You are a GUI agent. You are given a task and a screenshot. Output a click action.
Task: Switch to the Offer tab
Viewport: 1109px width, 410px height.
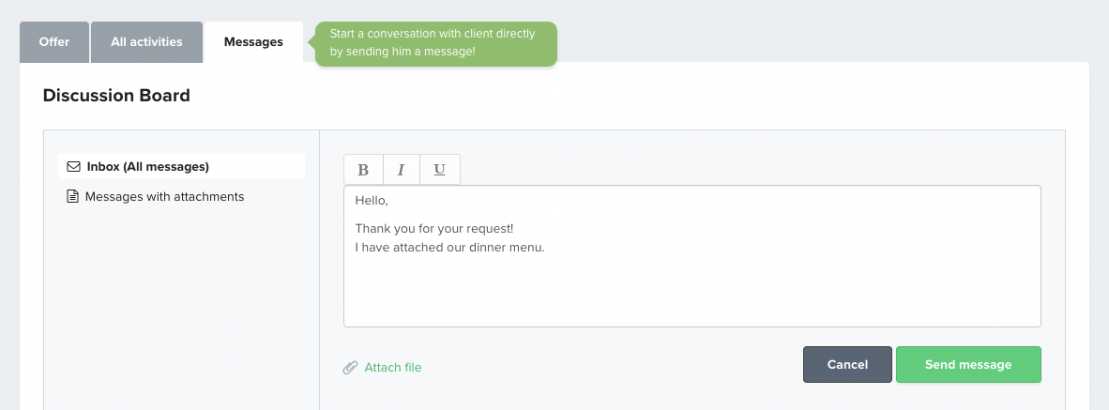54,42
